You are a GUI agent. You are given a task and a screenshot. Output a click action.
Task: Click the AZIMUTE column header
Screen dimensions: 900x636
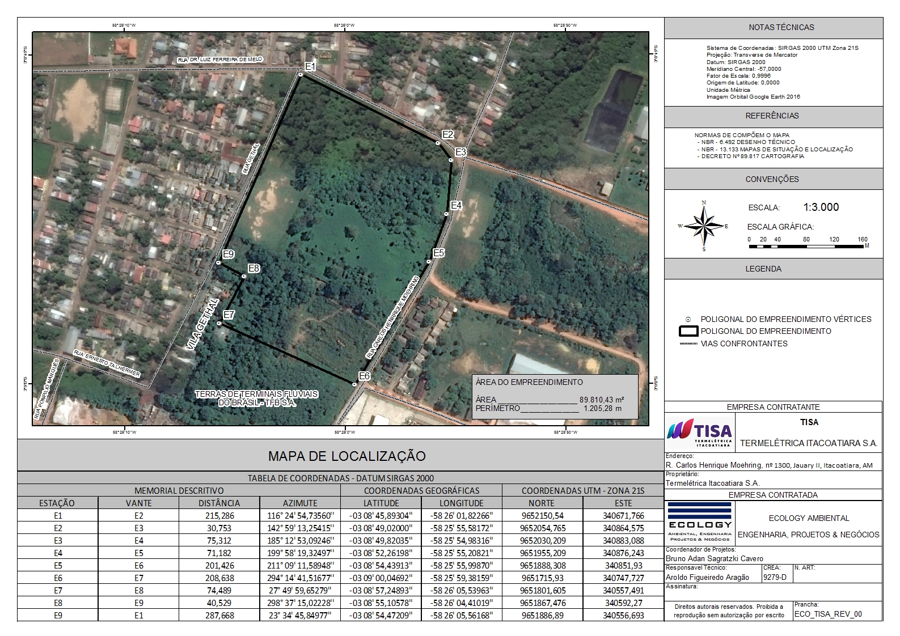click(300, 503)
